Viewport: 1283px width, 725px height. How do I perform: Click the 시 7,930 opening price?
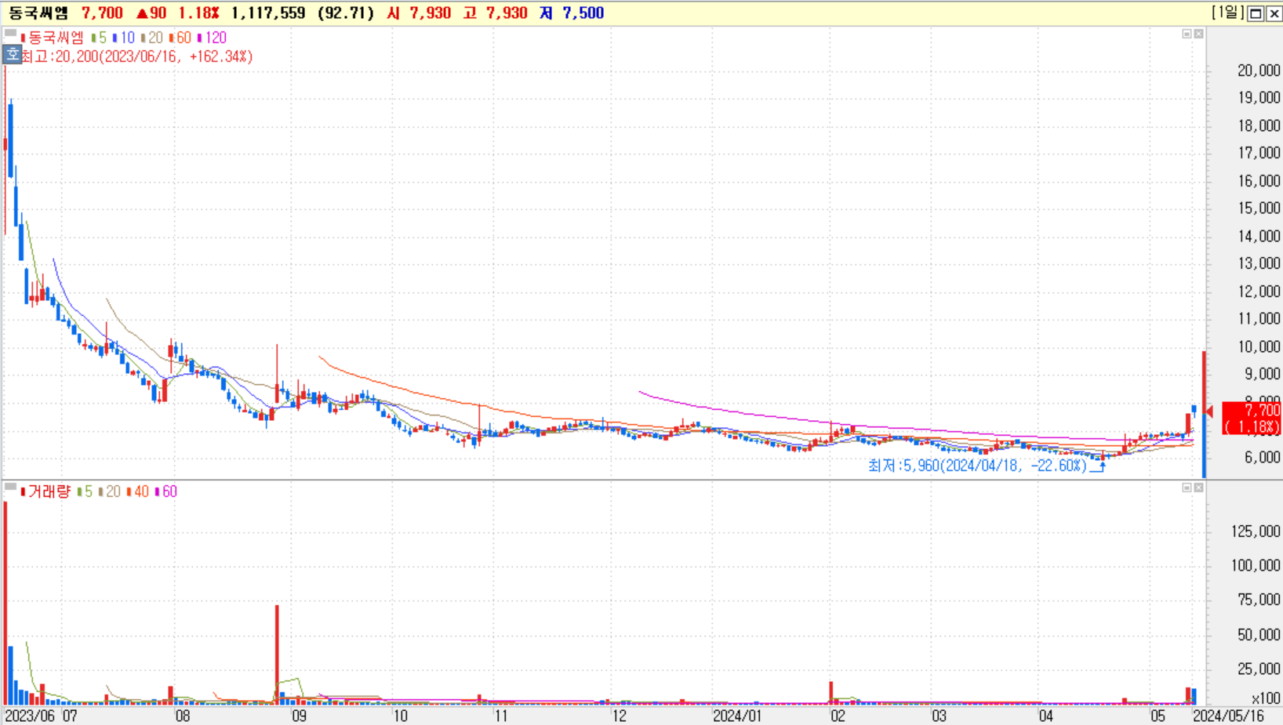coord(418,13)
